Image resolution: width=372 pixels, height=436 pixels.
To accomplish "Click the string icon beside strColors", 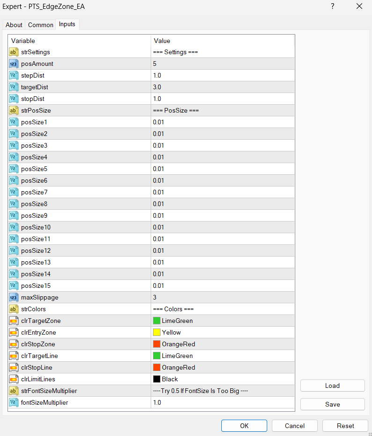I will point(14,309).
